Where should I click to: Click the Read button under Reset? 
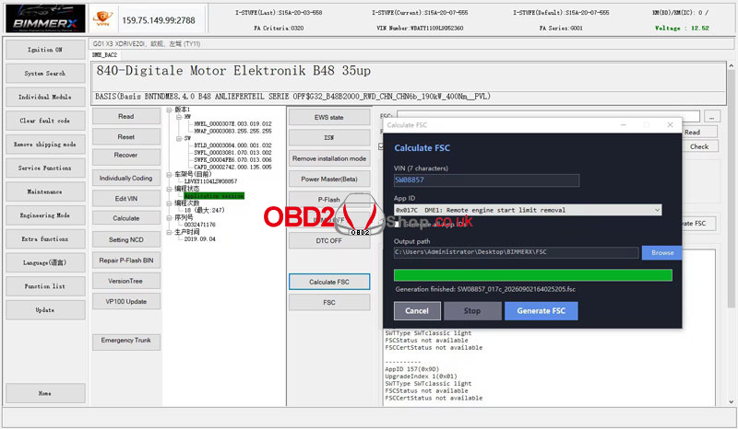point(126,116)
